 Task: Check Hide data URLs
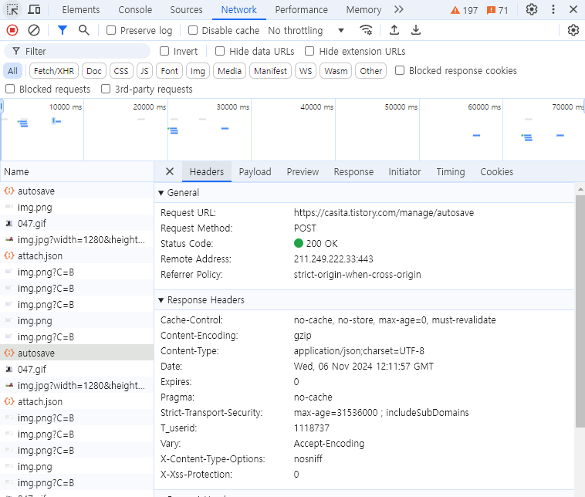(x=220, y=51)
